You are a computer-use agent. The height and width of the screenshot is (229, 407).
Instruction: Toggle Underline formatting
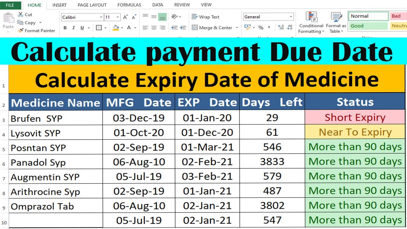pyautogui.click(x=82, y=28)
